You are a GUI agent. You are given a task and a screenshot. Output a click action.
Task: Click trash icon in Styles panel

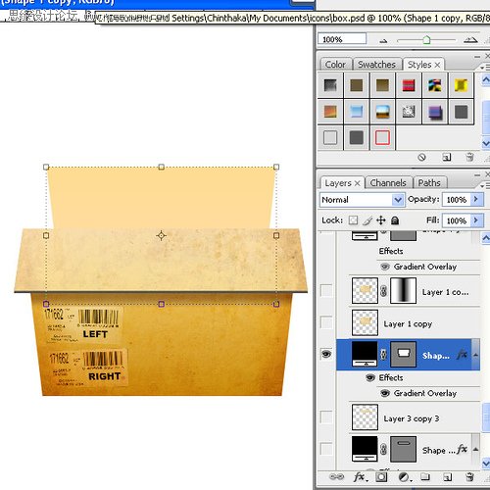pyautogui.click(x=469, y=157)
